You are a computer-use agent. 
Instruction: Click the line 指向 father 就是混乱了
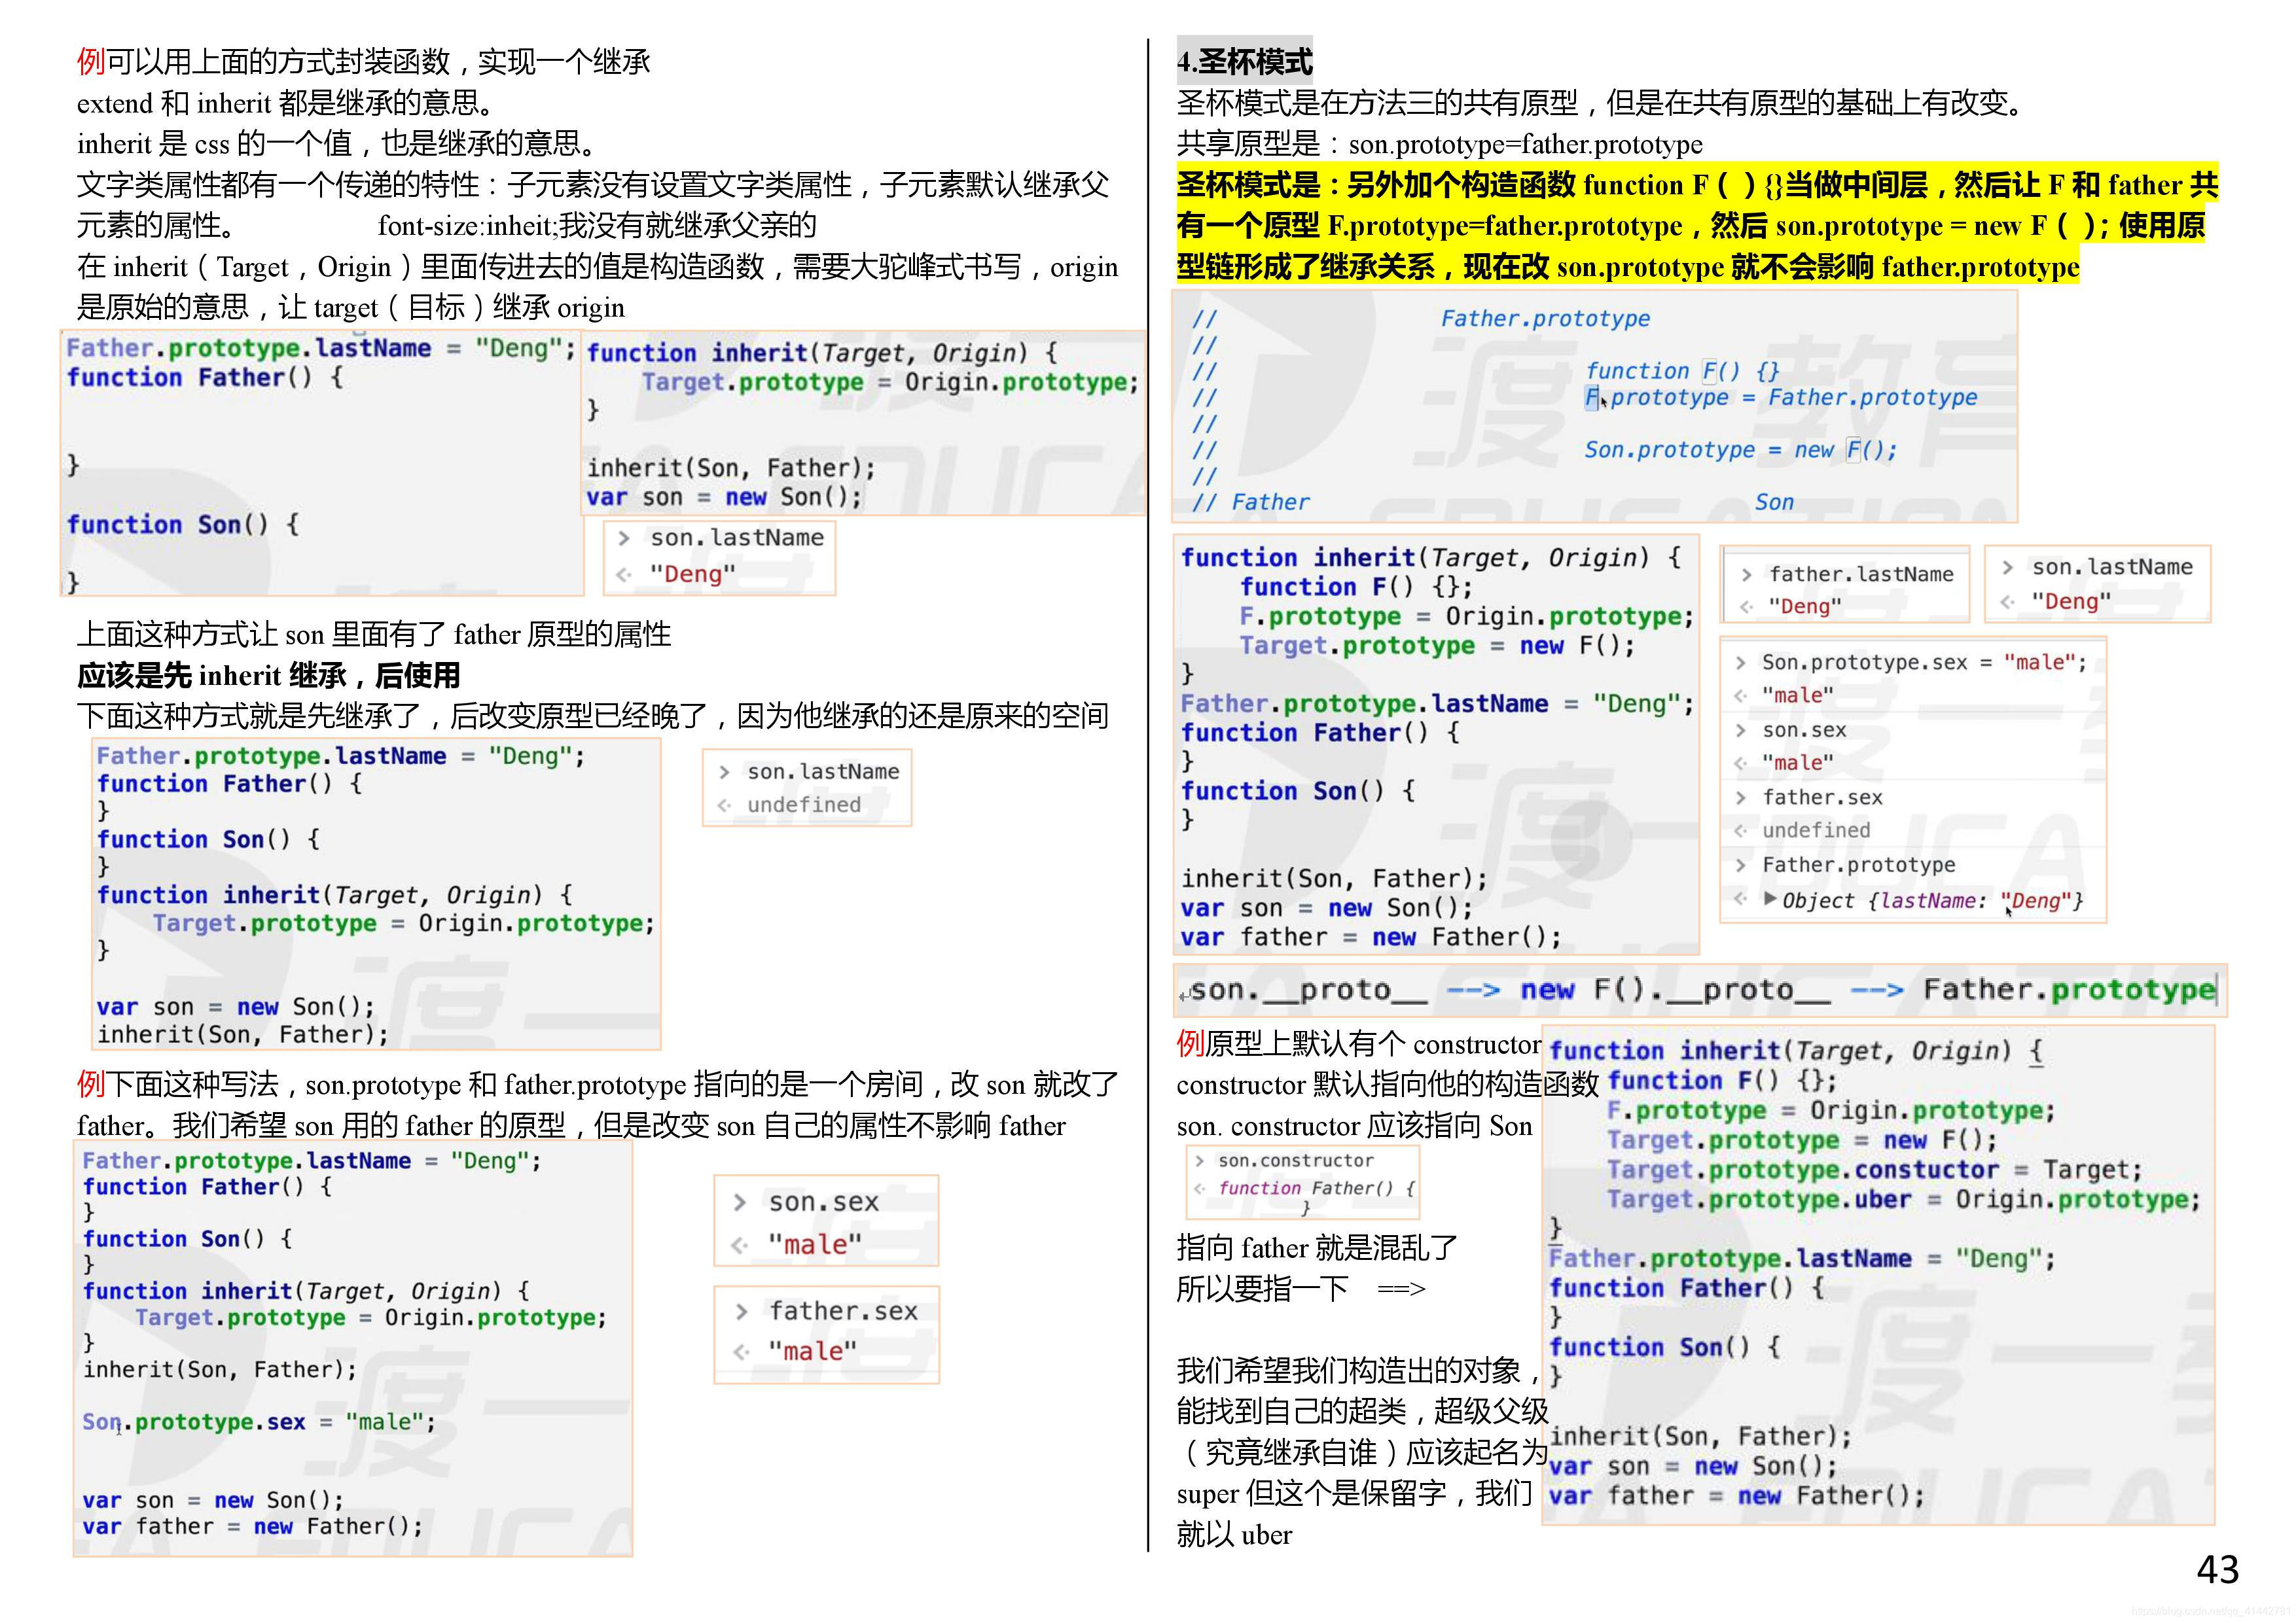pyautogui.click(x=1317, y=1248)
